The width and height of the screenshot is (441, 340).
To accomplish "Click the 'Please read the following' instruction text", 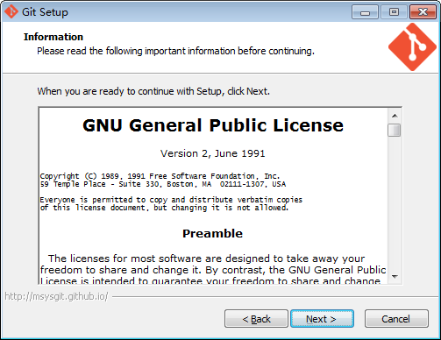I will click(x=175, y=51).
